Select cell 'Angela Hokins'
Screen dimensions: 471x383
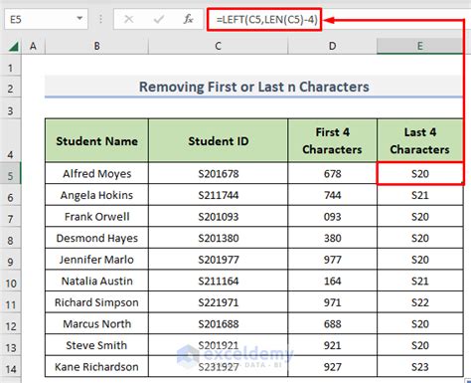pos(97,195)
